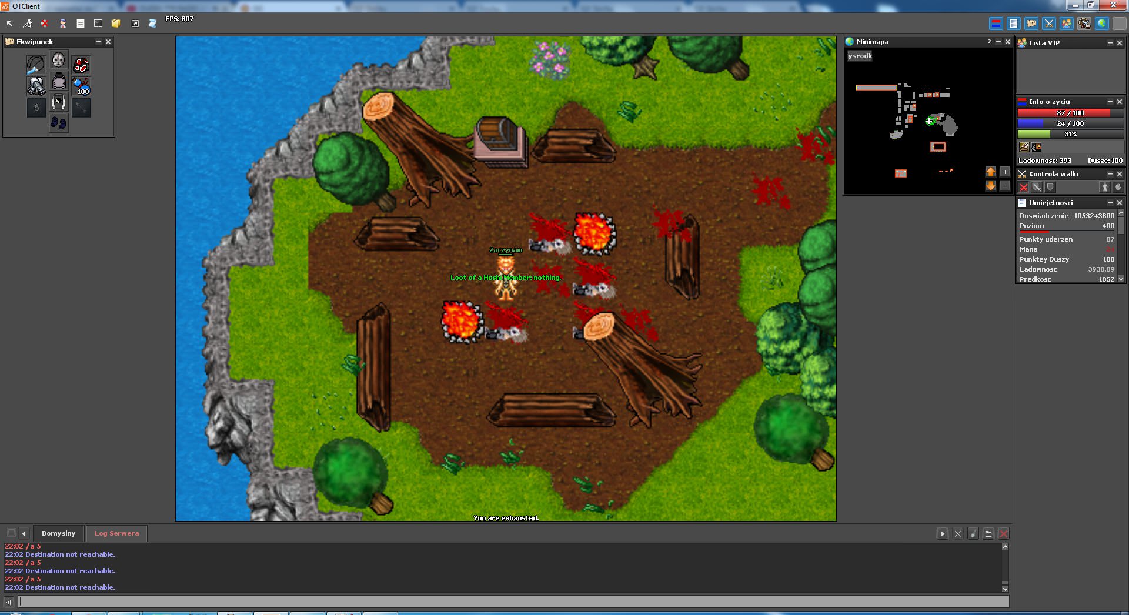Click the blank gray button at toolbar end
Image resolution: width=1129 pixels, height=615 pixels.
[1120, 24]
